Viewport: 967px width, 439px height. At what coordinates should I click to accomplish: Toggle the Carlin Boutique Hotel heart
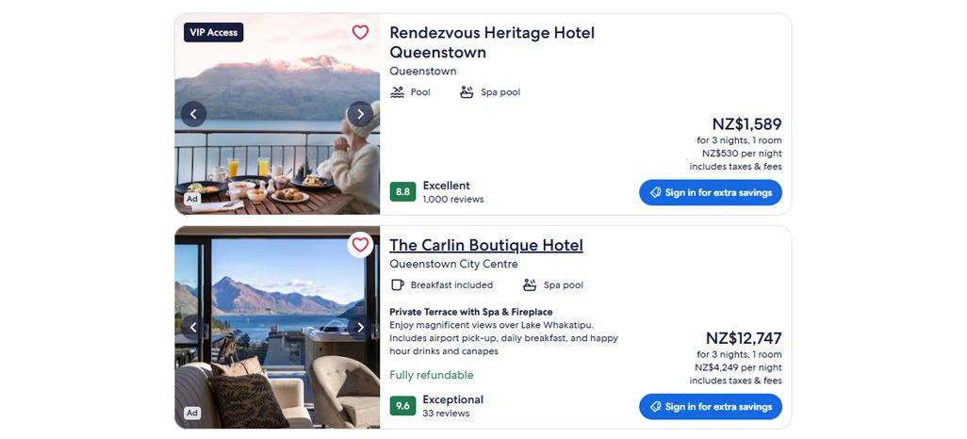coord(360,245)
